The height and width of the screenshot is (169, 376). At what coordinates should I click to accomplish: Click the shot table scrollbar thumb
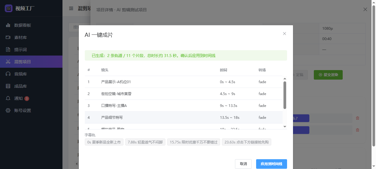click(x=285, y=95)
